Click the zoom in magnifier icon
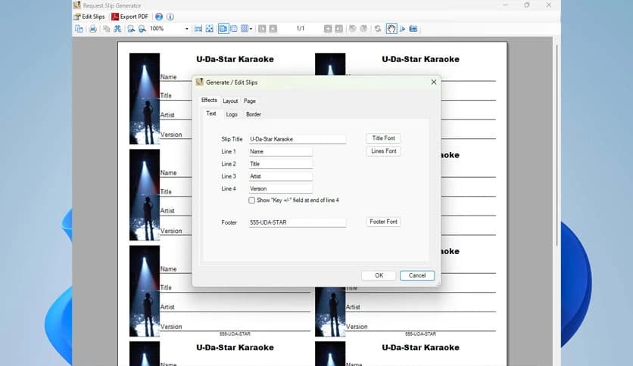The image size is (633, 366). (131, 29)
